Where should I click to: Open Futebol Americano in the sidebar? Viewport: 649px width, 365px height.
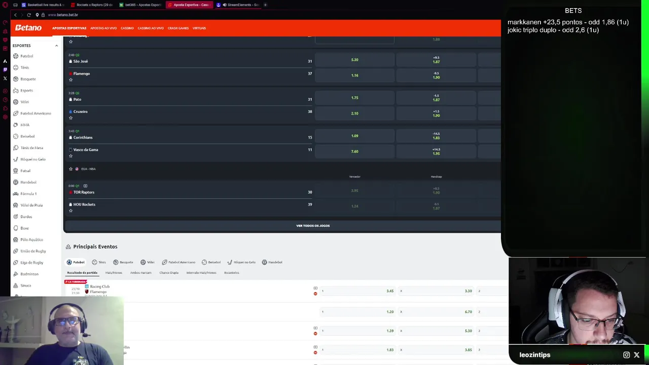(x=35, y=114)
